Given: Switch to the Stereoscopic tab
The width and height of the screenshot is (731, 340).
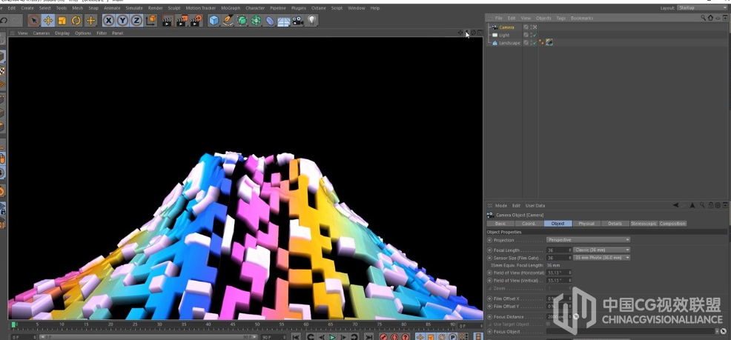Looking at the screenshot, I should click(x=644, y=224).
